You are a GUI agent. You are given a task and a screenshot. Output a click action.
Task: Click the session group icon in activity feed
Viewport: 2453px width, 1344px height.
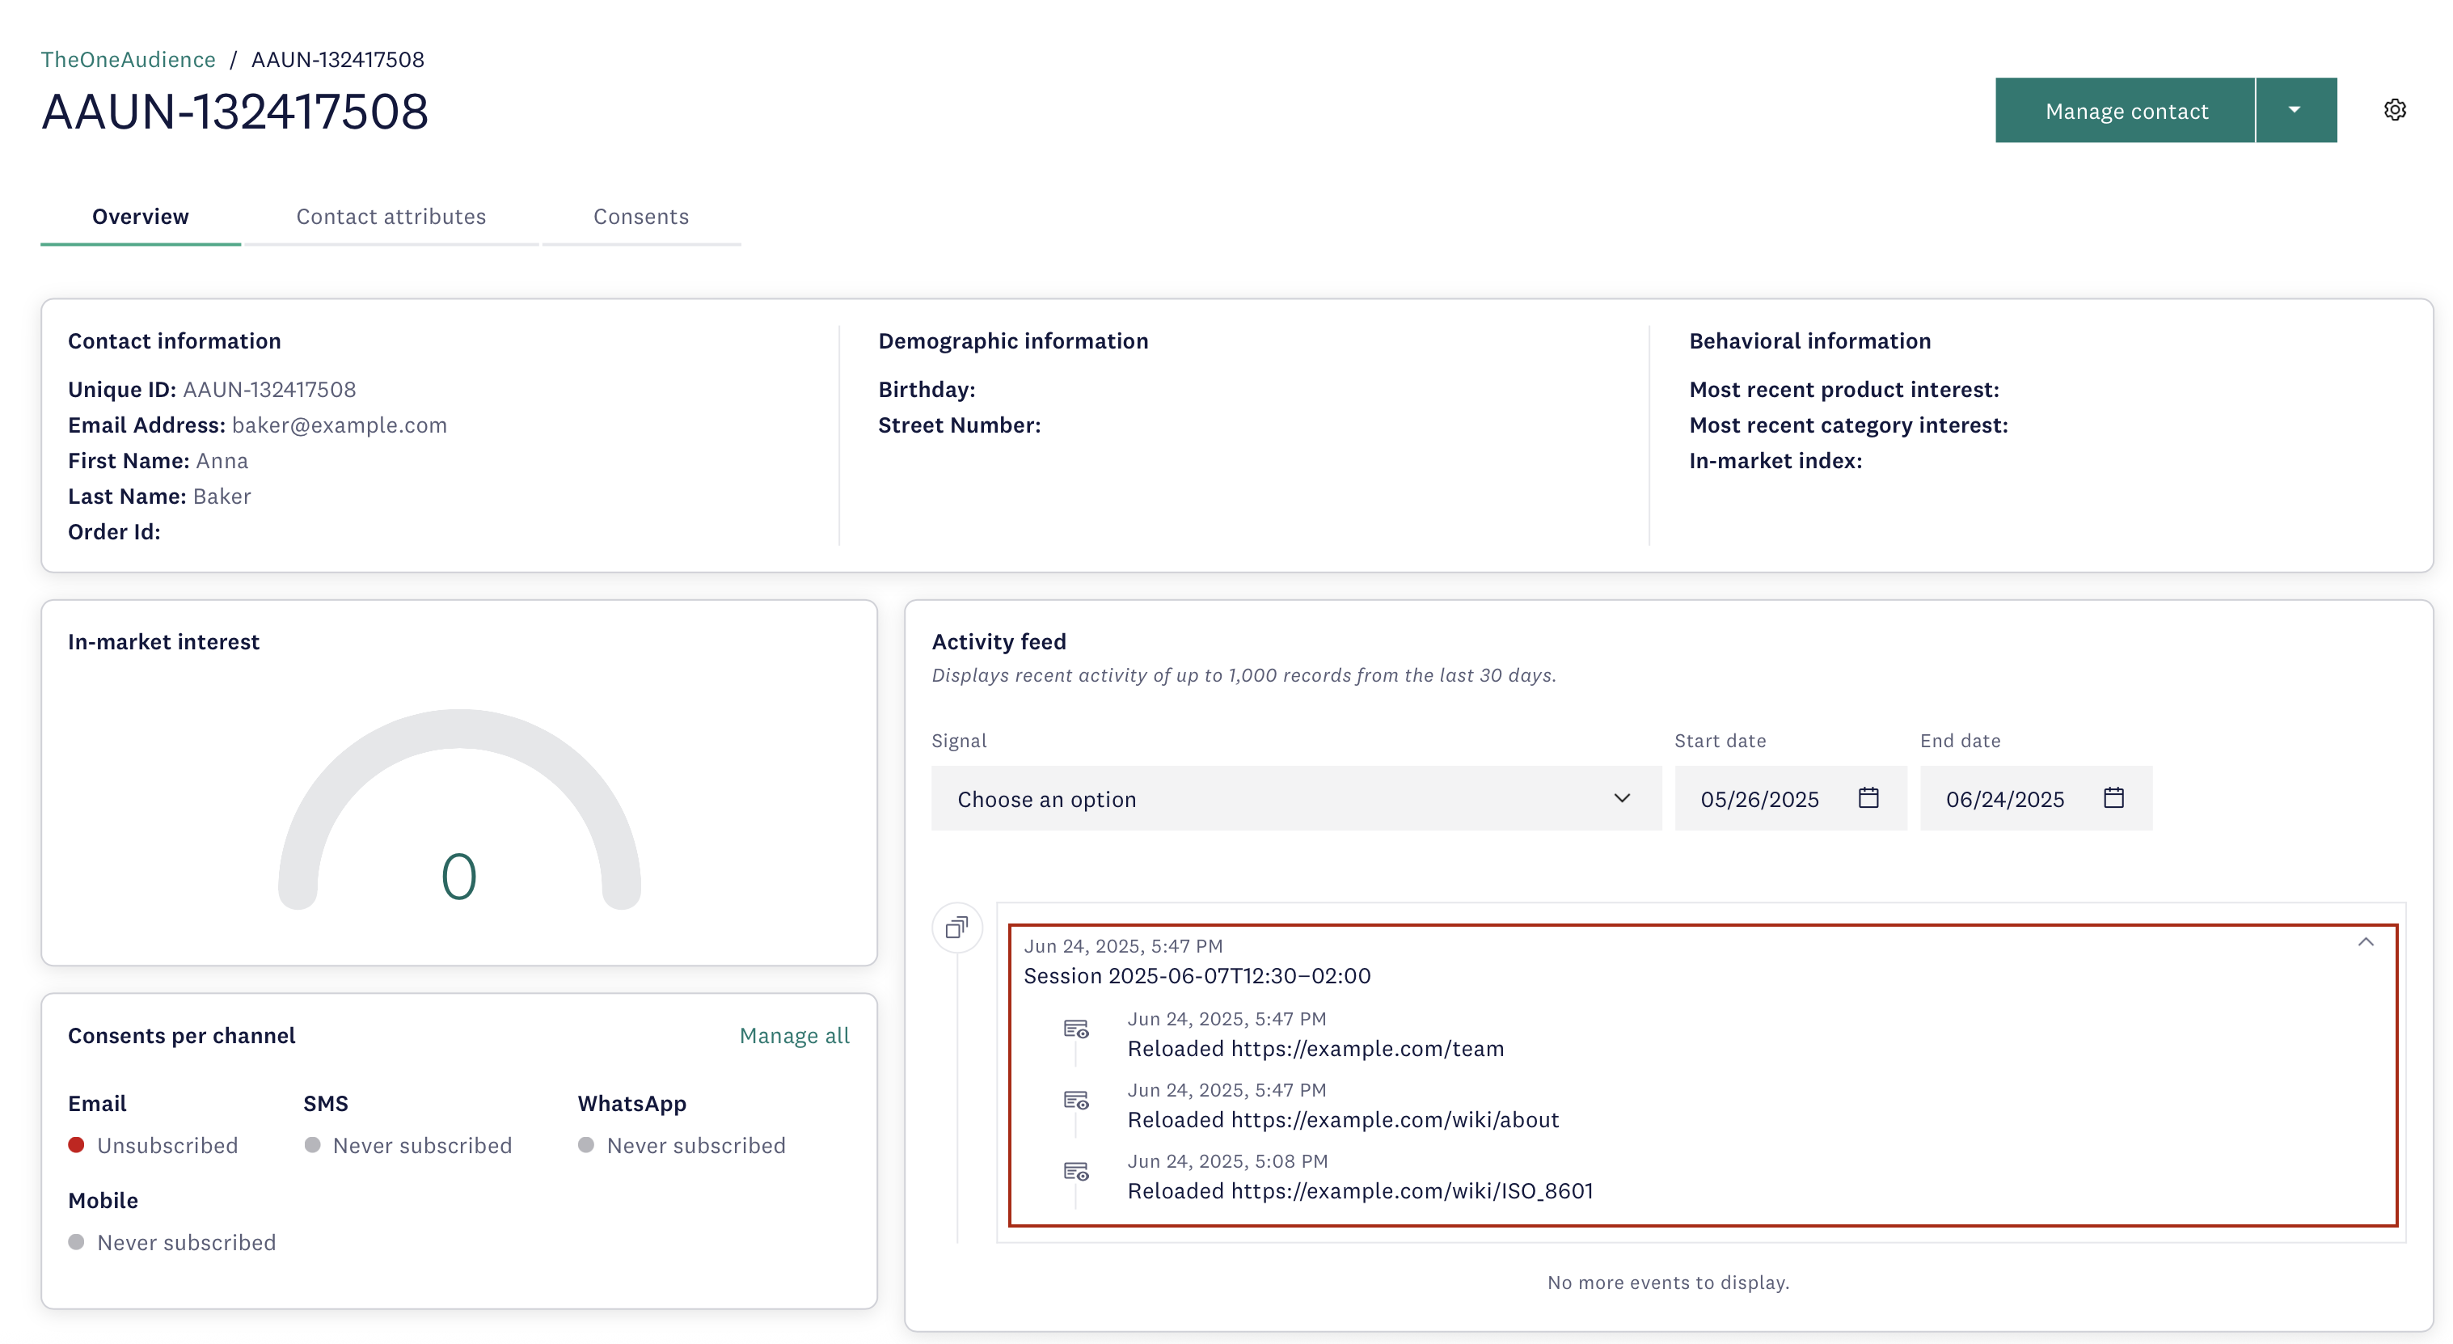pos(957,927)
